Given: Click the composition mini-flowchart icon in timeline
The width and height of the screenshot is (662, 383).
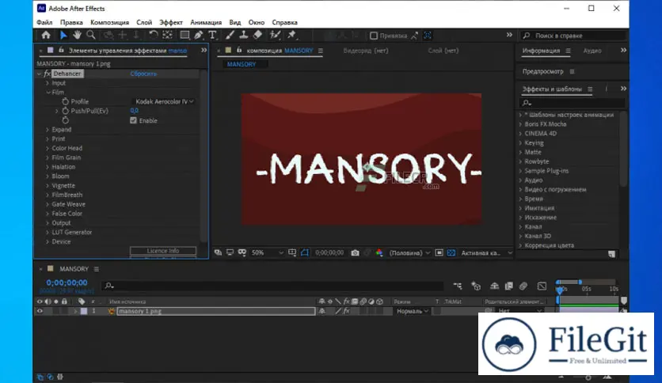Looking at the screenshot, I should 457,286.
